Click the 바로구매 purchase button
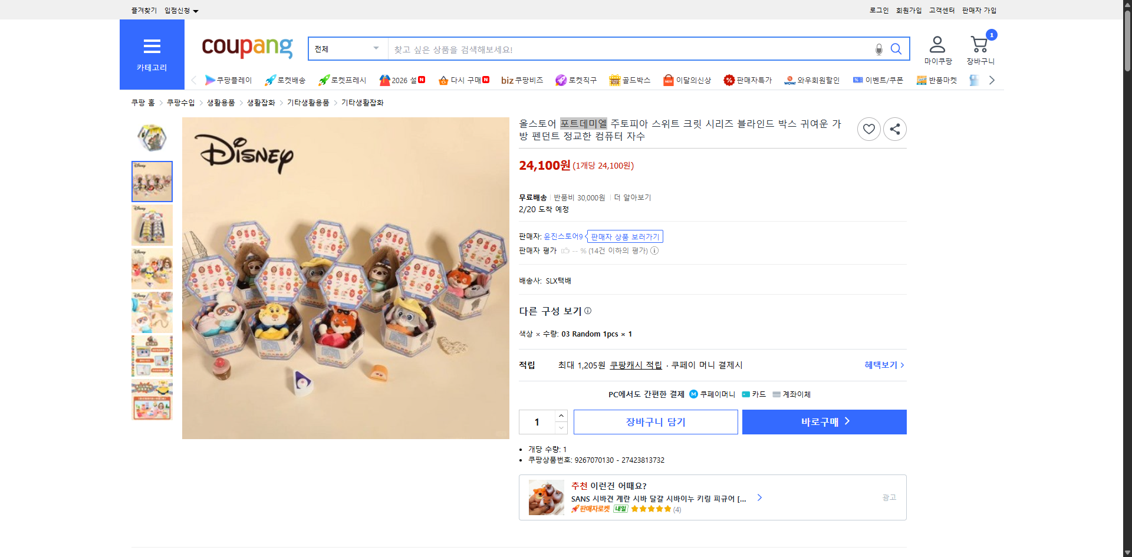The height and width of the screenshot is (557, 1132). (824, 421)
